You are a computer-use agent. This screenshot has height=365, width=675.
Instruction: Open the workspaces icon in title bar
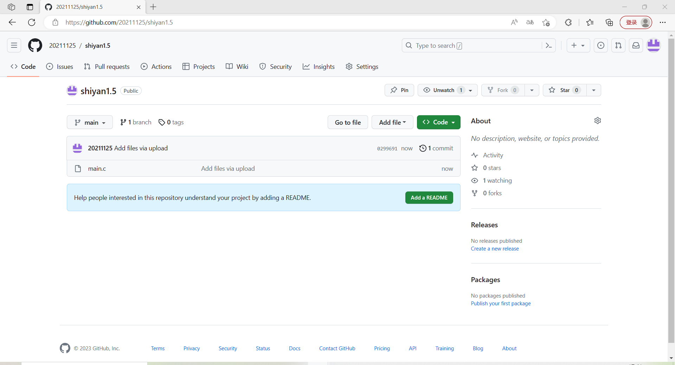coord(11,7)
